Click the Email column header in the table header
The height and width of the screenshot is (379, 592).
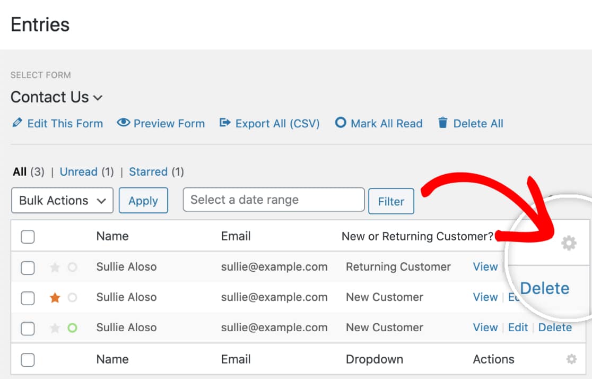(x=236, y=236)
